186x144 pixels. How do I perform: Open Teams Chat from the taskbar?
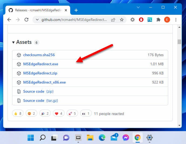pyautogui.click(x=66, y=138)
